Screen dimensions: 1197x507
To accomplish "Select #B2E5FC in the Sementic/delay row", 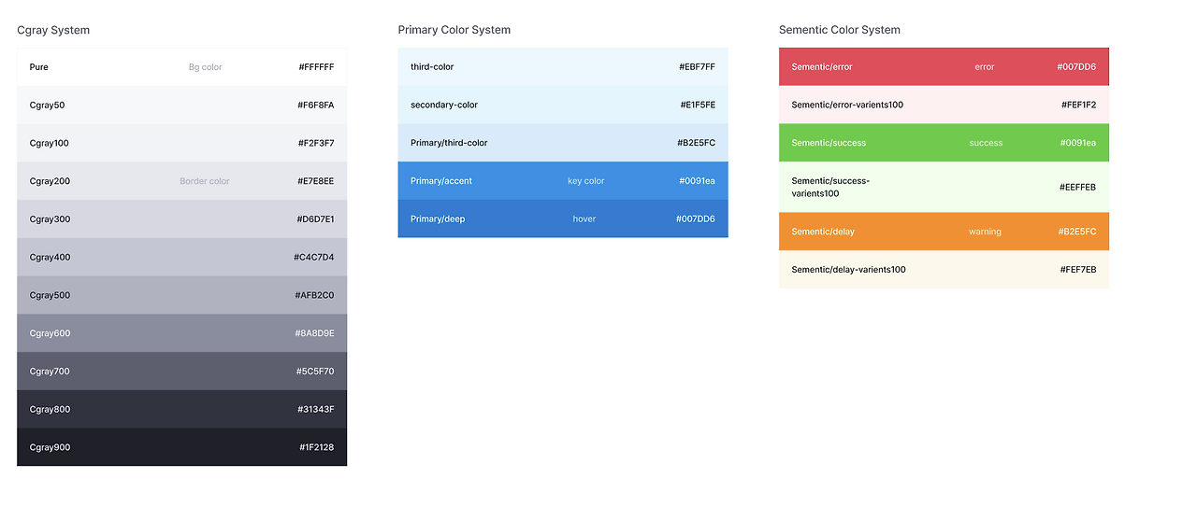I will point(1077,232).
